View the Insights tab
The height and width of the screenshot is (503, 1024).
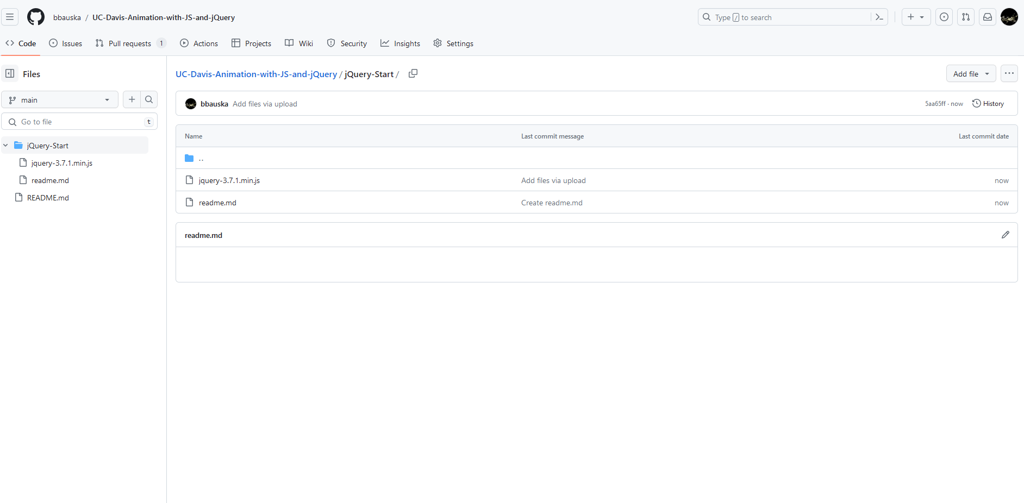click(400, 43)
